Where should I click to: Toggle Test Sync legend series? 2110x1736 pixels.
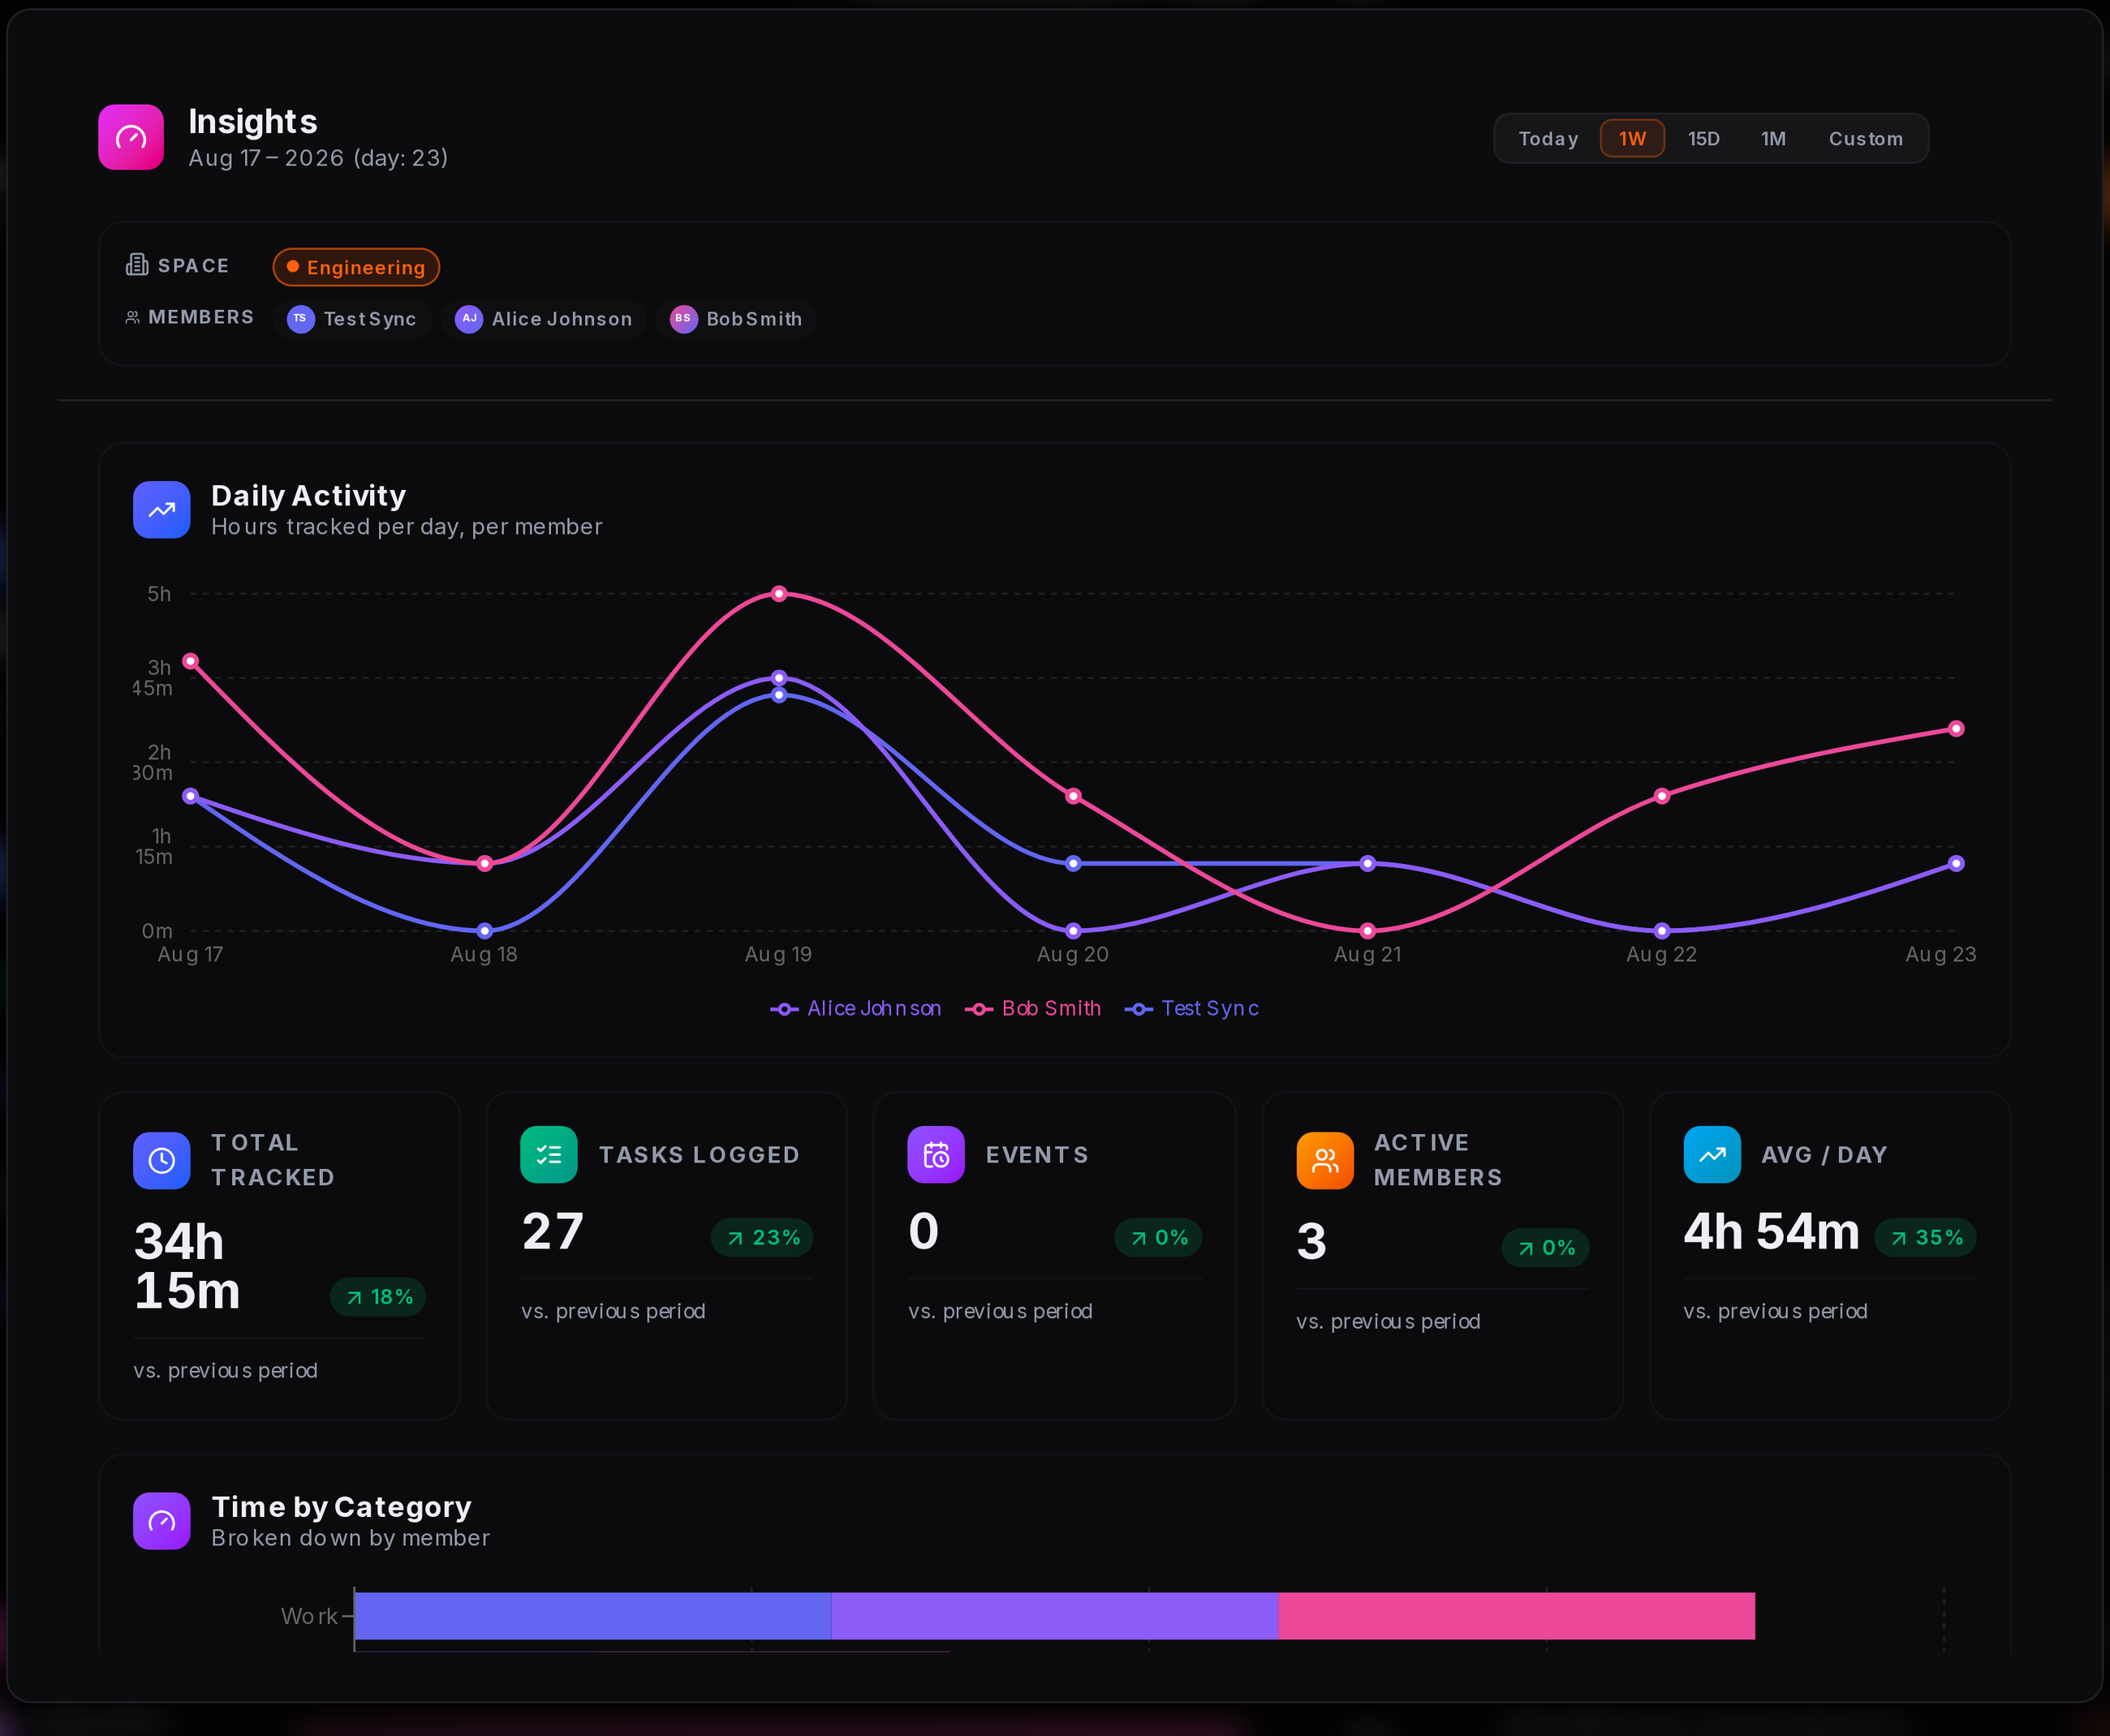tap(1191, 1008)
